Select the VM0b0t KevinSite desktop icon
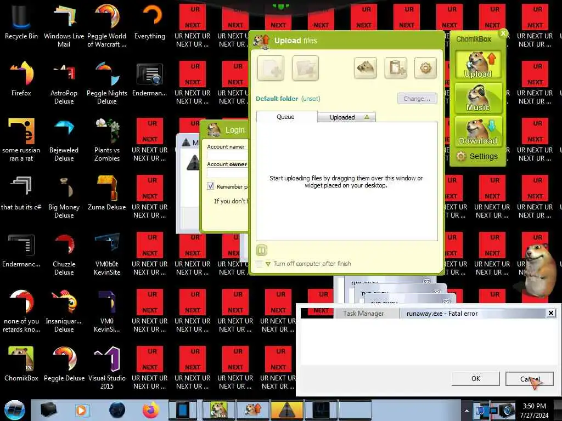 coord(107,253)
